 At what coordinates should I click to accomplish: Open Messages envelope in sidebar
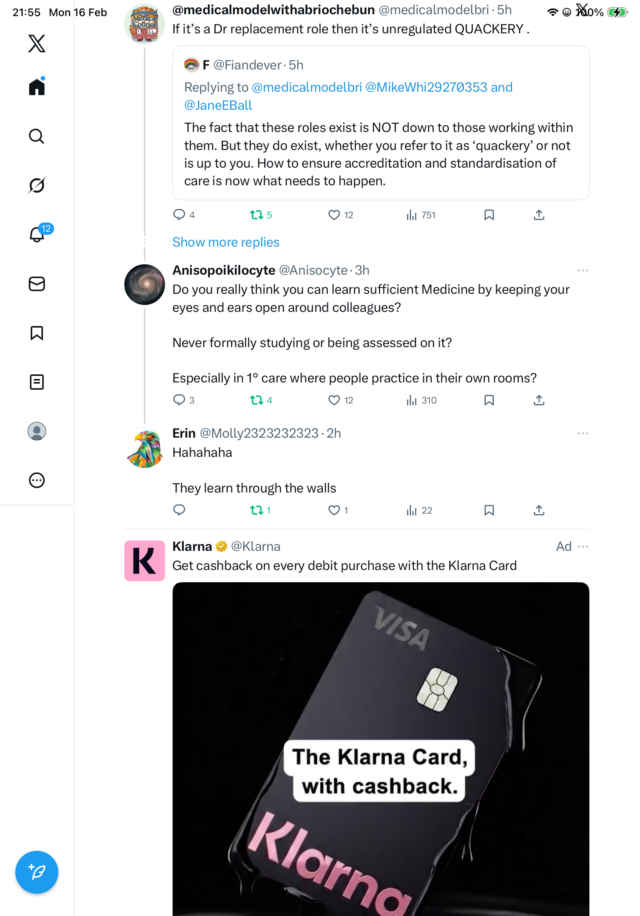tap(37, 284)
